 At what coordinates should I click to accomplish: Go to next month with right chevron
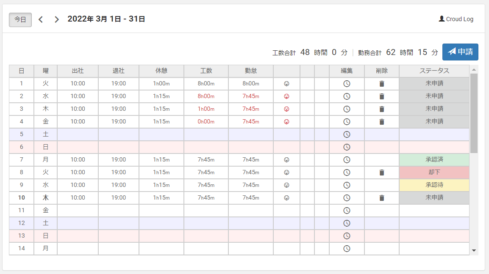(56, 19)
